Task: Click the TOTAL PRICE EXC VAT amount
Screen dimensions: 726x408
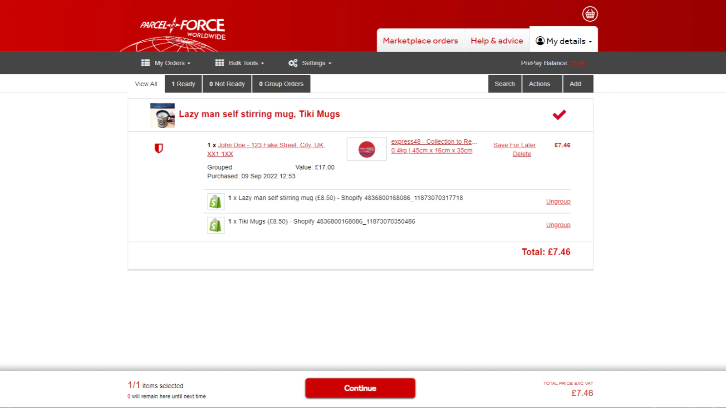Action: coord(582,393)
